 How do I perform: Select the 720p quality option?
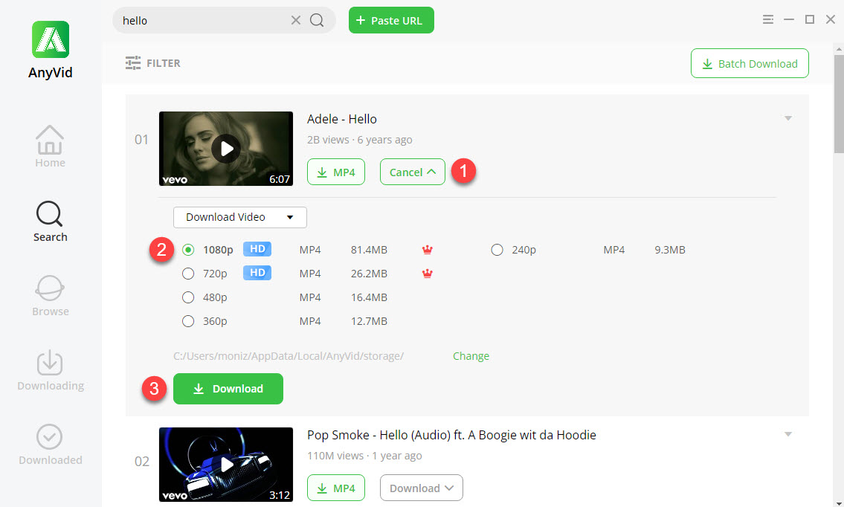(x=189, y=274)
